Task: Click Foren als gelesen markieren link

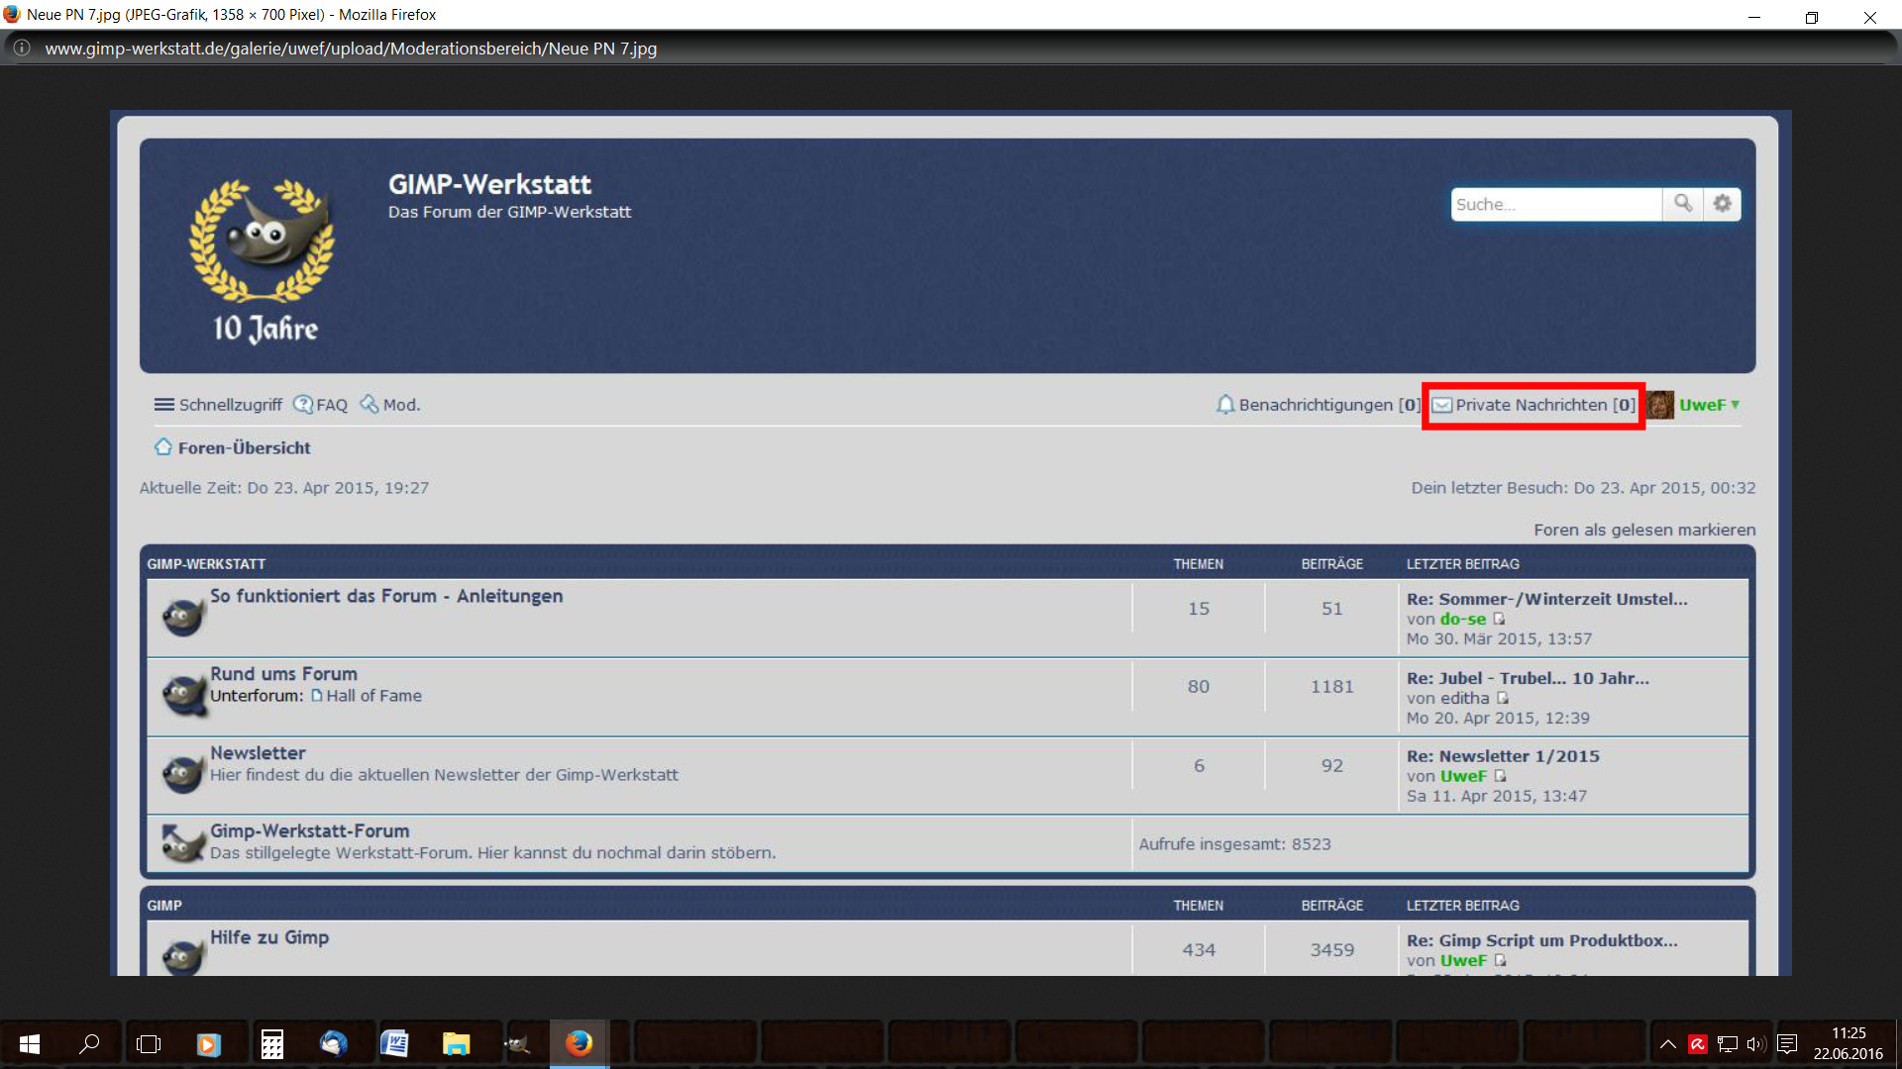Action: 1643,530
